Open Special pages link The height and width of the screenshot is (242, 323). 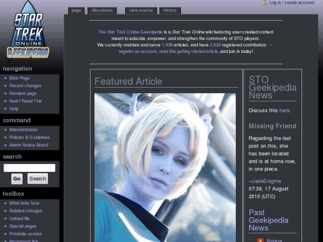(23, 226)
